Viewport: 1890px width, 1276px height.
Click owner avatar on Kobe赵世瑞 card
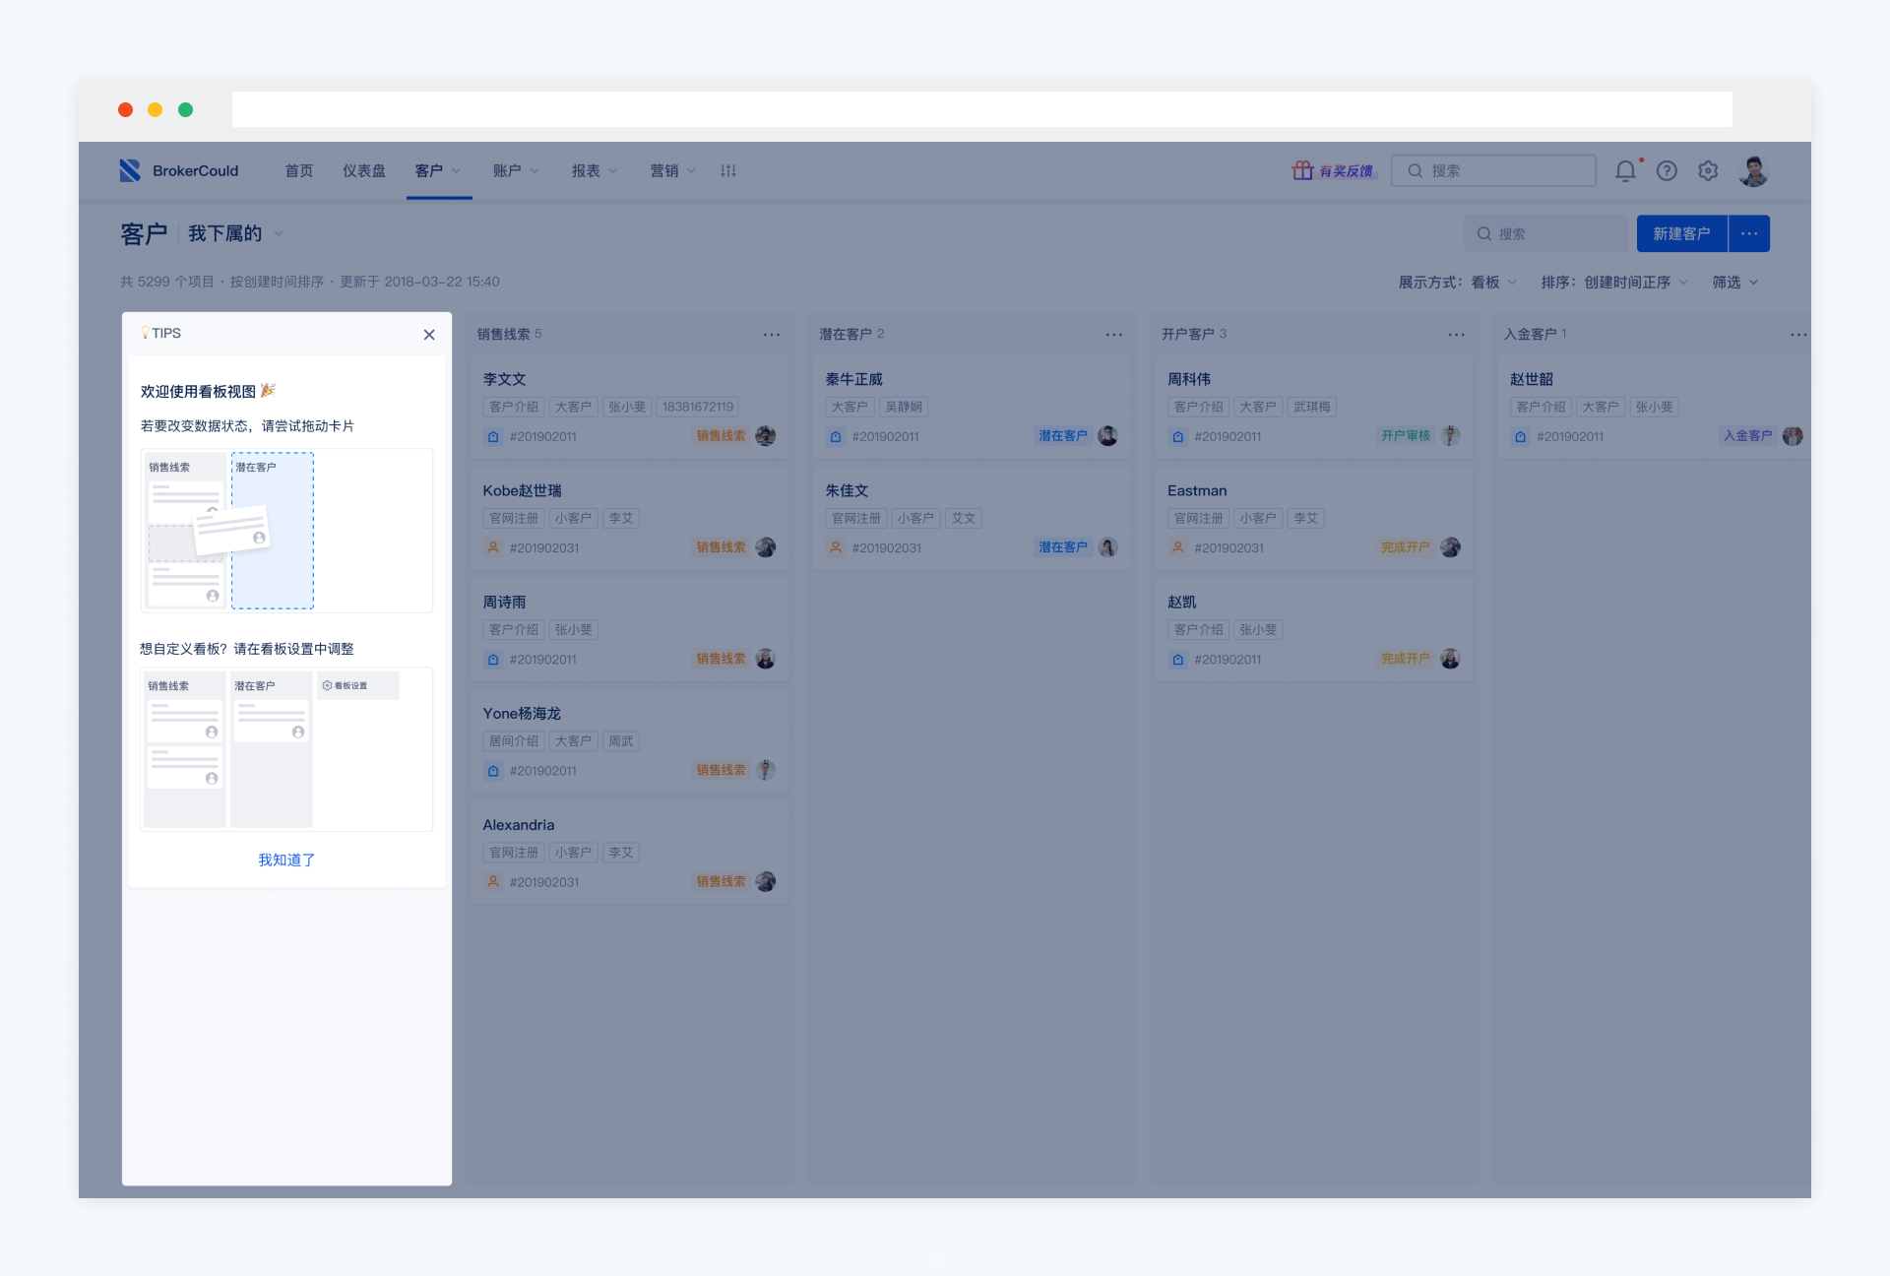pyautogui.click(x=765, y=546)
